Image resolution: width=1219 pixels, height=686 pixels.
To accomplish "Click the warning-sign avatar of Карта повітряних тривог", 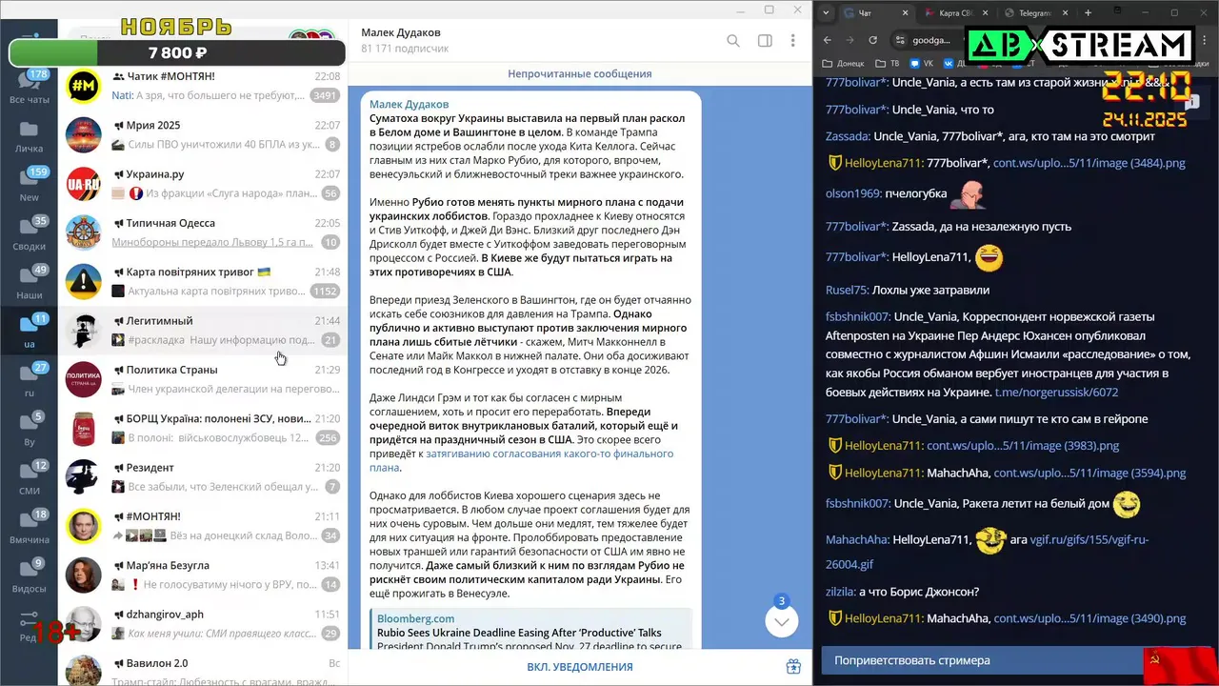I will tap(84, 281).
